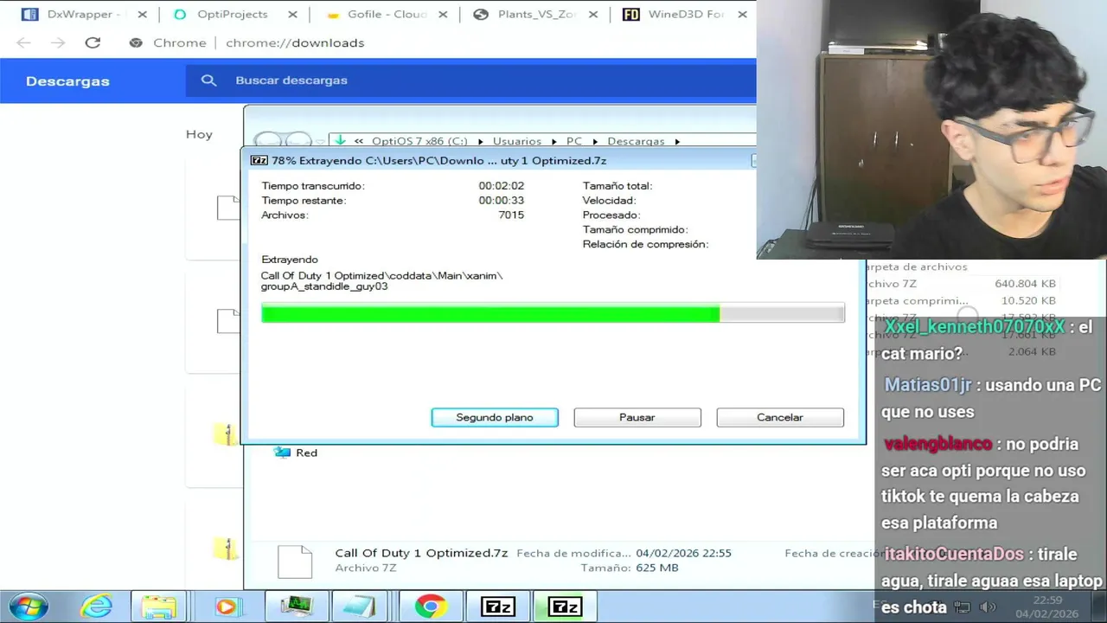Click the green arrow Descargas folder icon
The width and height of the screenshot is (1107, 623).
click(339, 140)
